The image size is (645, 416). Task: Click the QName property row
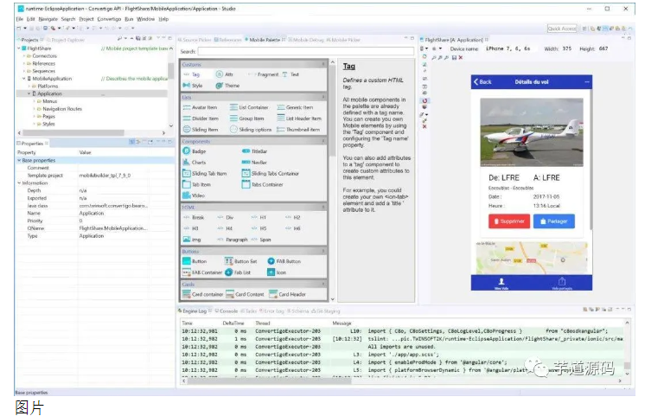[x=95, y=228]
